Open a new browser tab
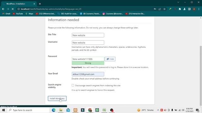202x113 pixels. [x=40, y=4]
